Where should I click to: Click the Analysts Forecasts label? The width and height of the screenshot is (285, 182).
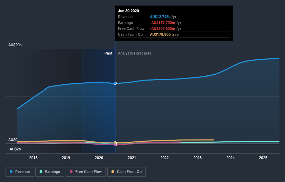[134, 53]
